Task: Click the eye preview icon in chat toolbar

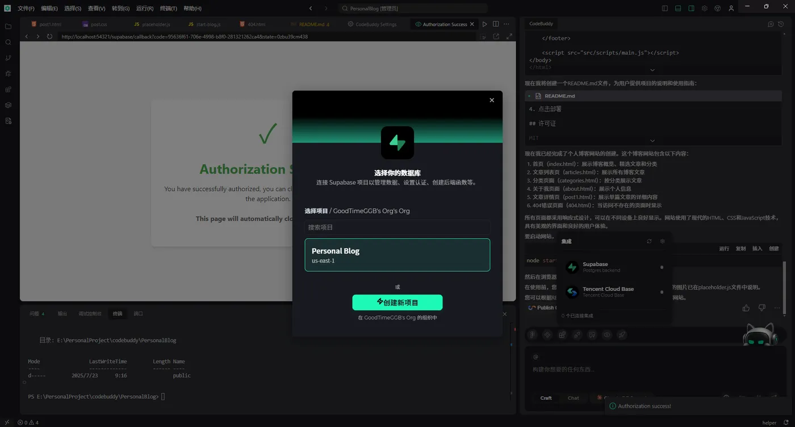Action: (x=607, y=335)
